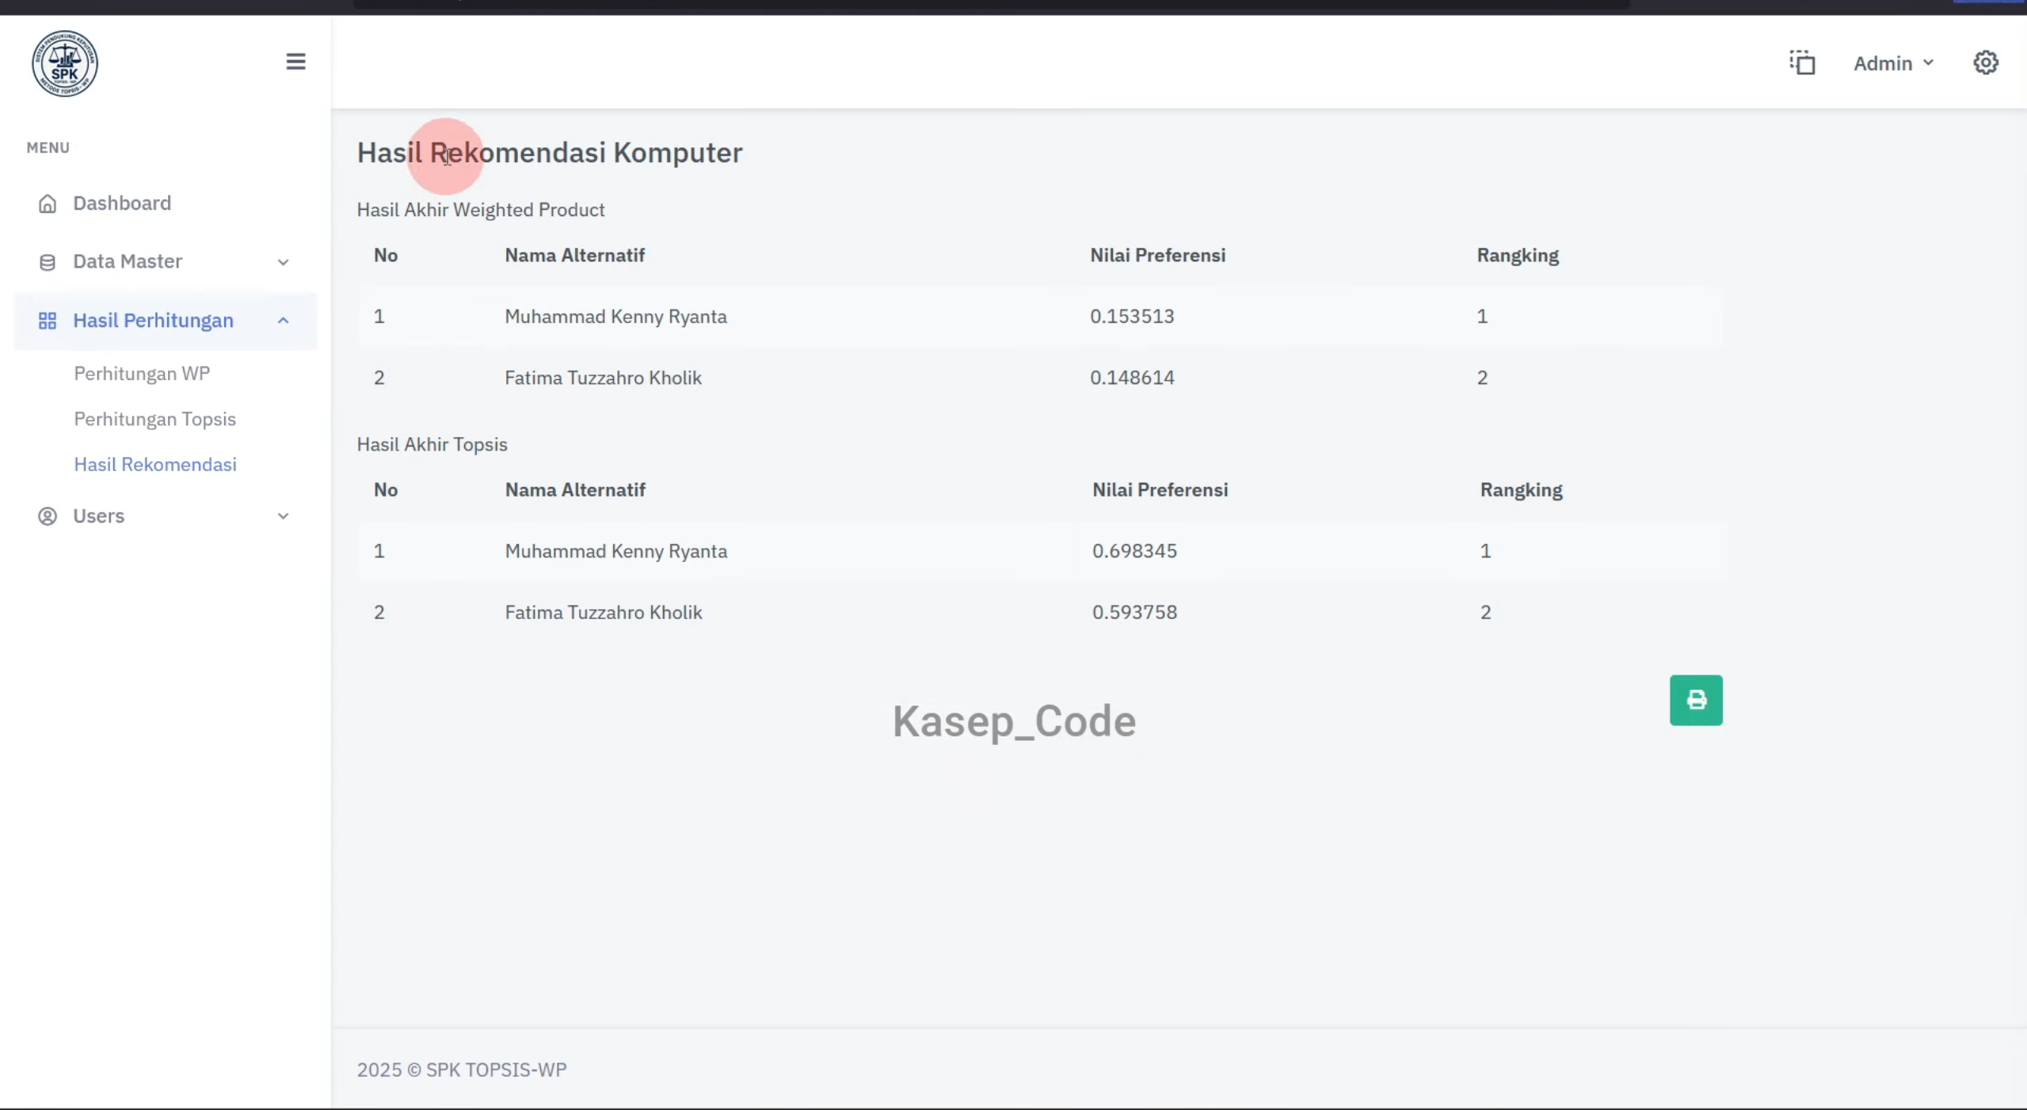The height and width of the screenshot is (1110, 2027).
Task: Click Muhammad Kenny Ryanta in Weighted Product table
Action: tap(615, 317)
